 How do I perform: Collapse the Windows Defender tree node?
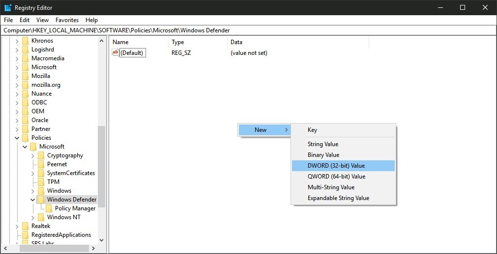point(33,200)
